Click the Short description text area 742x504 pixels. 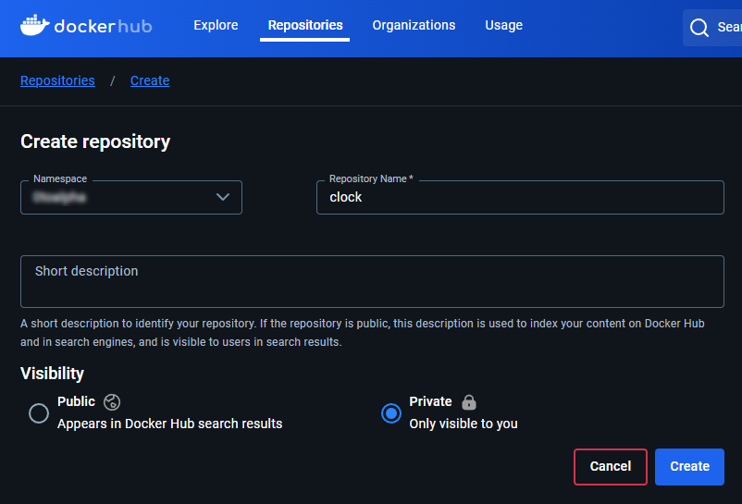(x=372, y=282)
